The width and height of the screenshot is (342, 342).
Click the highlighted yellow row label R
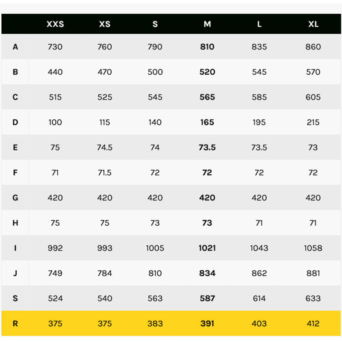[x=15, y=324]
